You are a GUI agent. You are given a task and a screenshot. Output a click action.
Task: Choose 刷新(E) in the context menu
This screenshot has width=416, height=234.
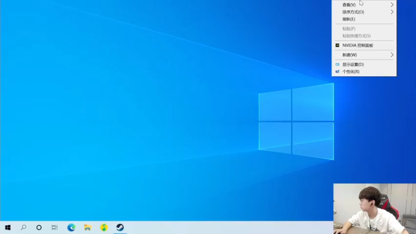click(x=364, y=19)
